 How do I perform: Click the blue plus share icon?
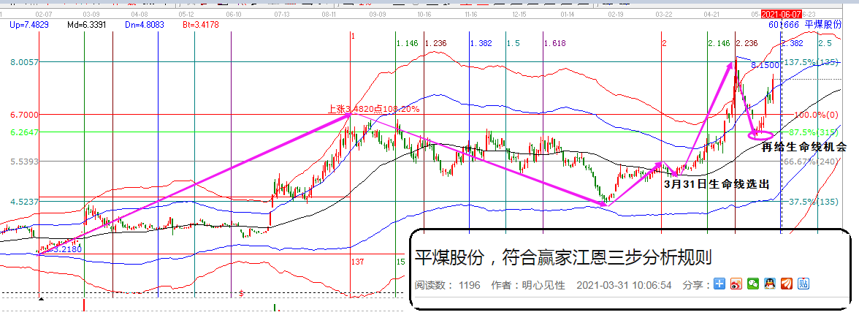719,284
